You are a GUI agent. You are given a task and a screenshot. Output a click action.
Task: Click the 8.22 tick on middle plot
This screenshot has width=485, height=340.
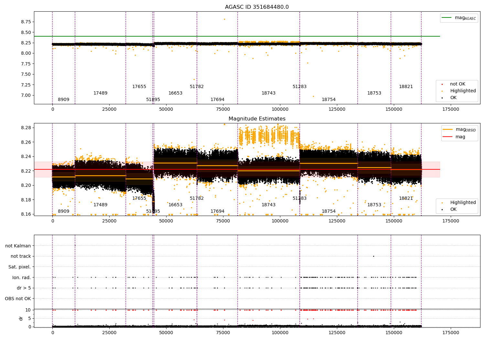pyautogui.click(x=26, y=171)
